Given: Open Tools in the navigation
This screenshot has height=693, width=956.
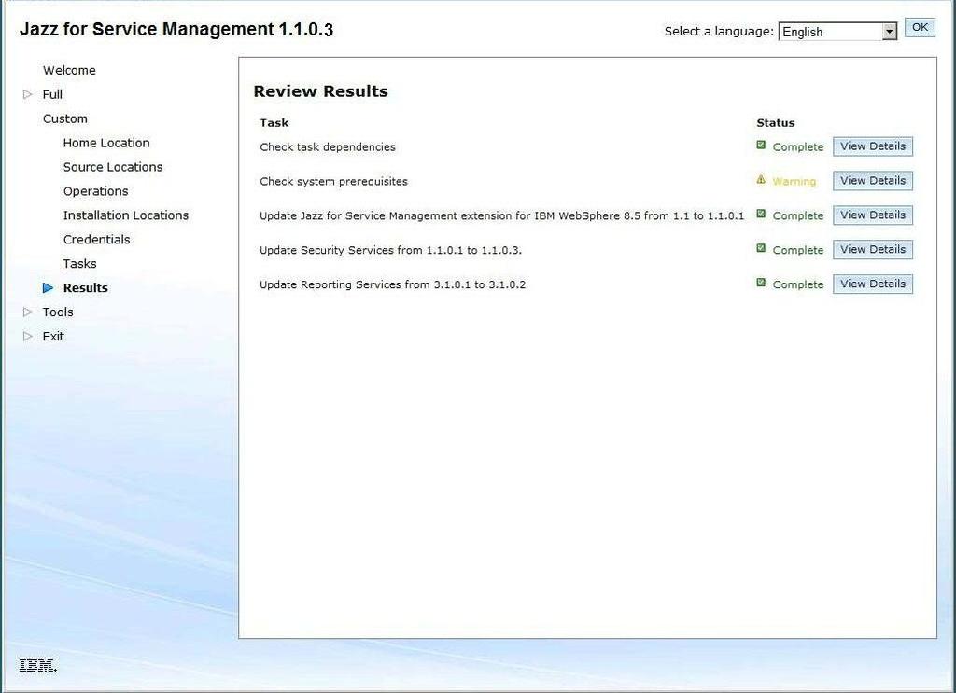Looking at the screenshot, I should [58, 312].
